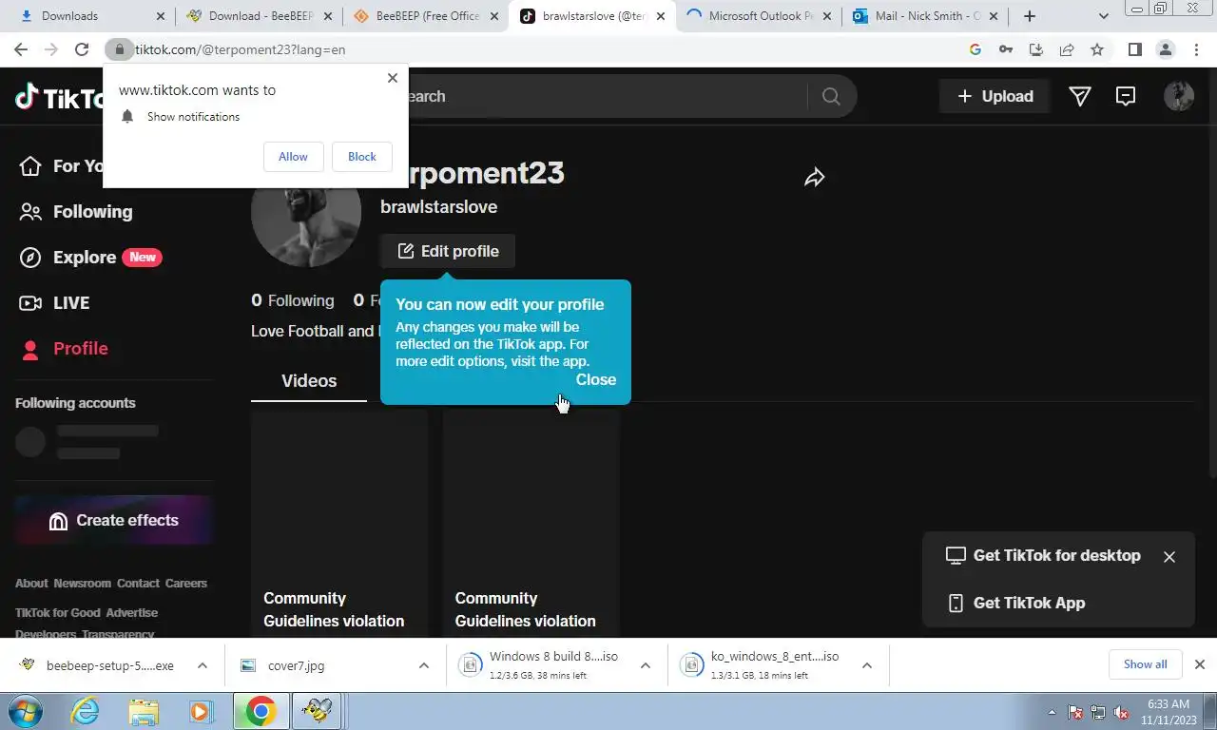Open BeeBEEP from taskbar
The width and height of the screenshot is (1217, 730).
[317, 711]
